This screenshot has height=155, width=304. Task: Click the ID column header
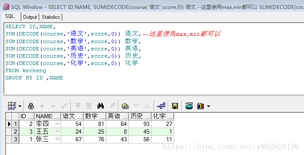coord(27,116)
